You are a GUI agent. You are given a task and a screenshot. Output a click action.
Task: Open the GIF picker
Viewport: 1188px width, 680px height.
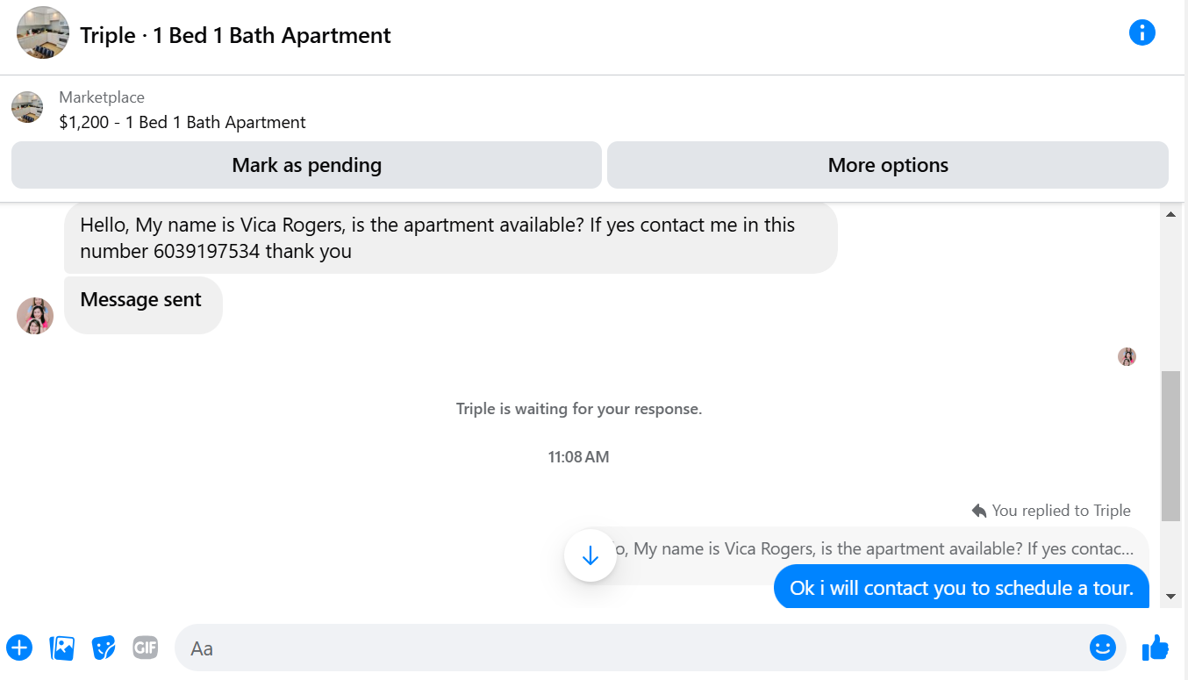pos(146,648)
